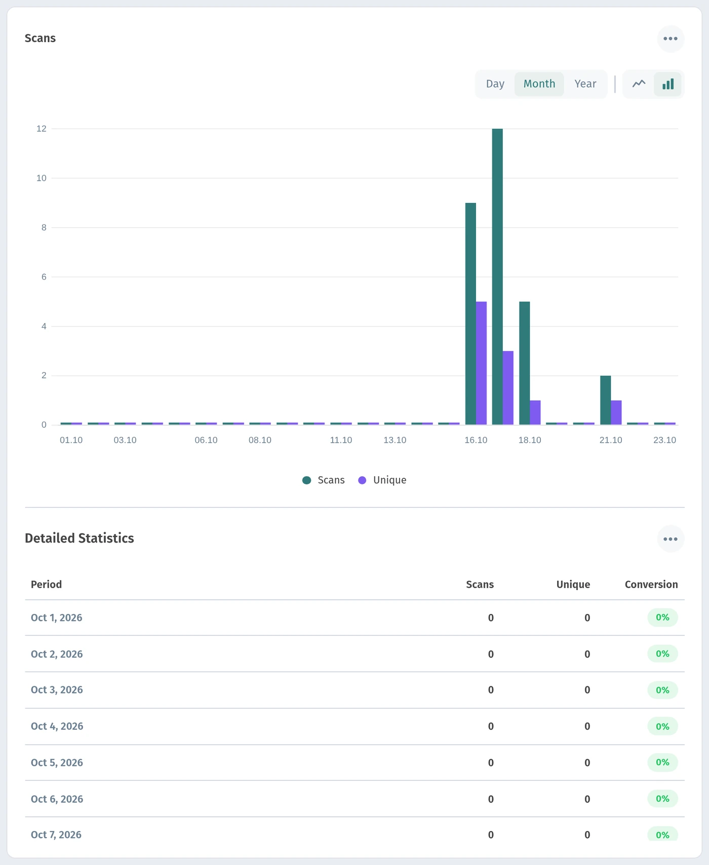Click the tallest teal Scans bar

497,277
